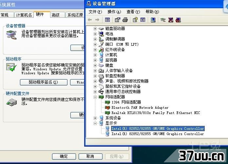The height and width of the screenshot is (164, 228).
Task: Click the floppy controller icon (软盘控制器)
Action: click(101, 76)
